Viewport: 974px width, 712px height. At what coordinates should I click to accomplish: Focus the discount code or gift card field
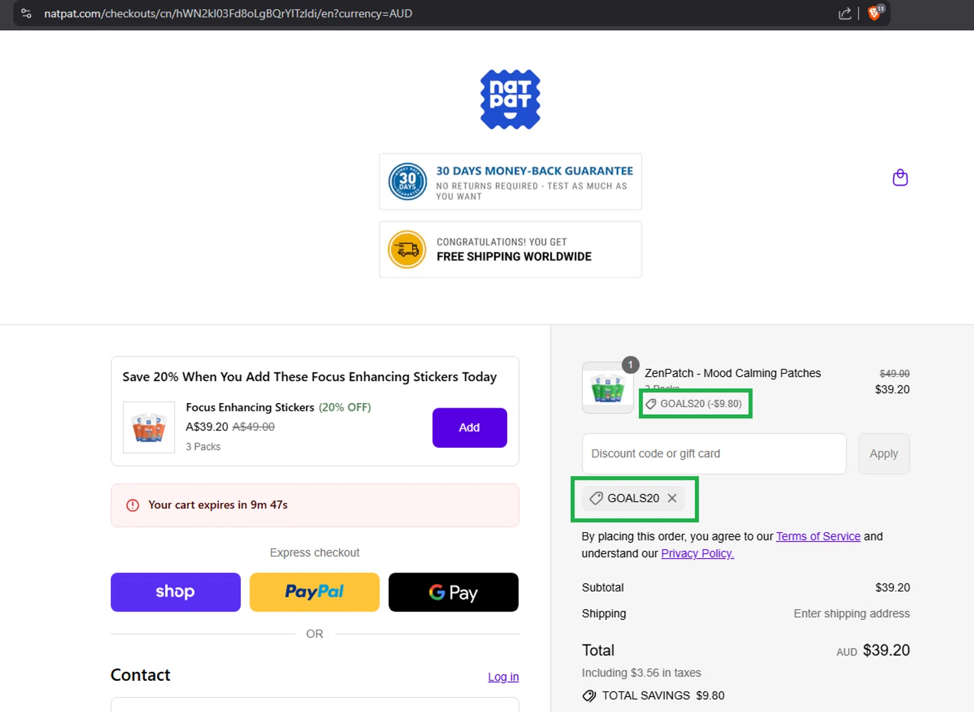(714, 454)
